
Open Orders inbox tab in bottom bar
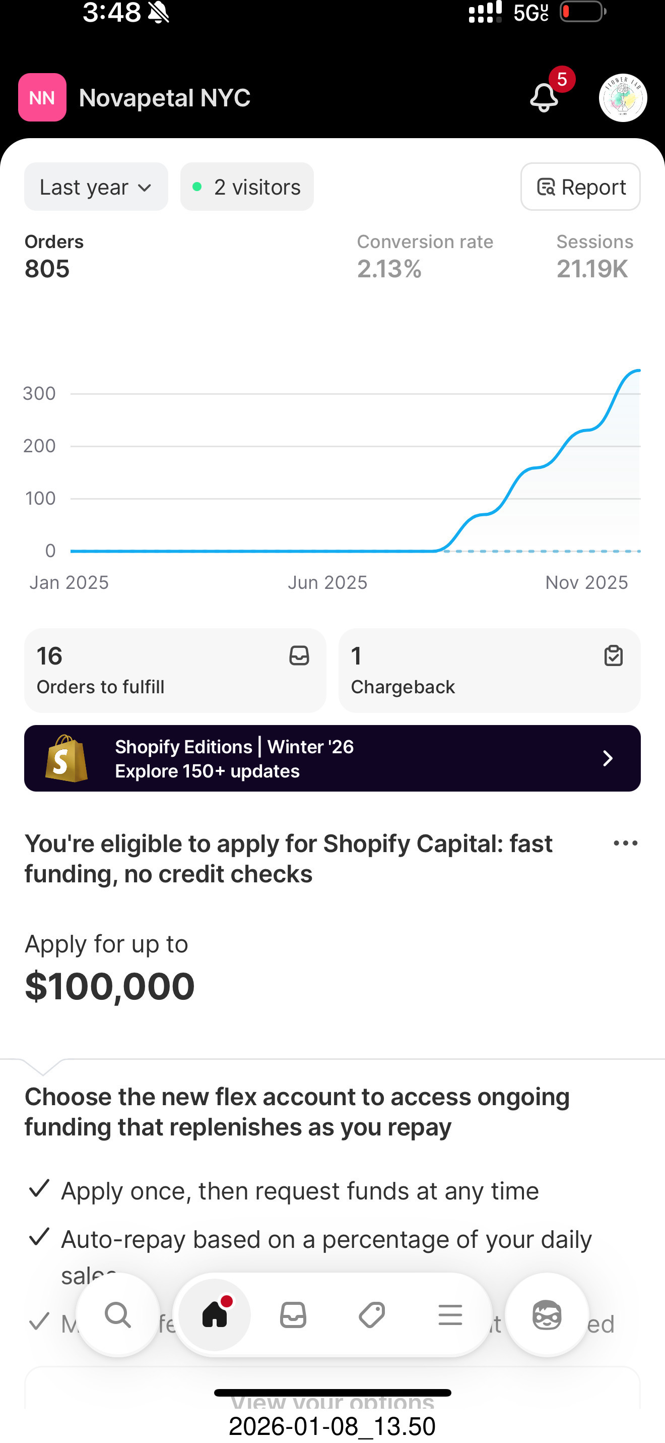click(x=293, y=1315)
